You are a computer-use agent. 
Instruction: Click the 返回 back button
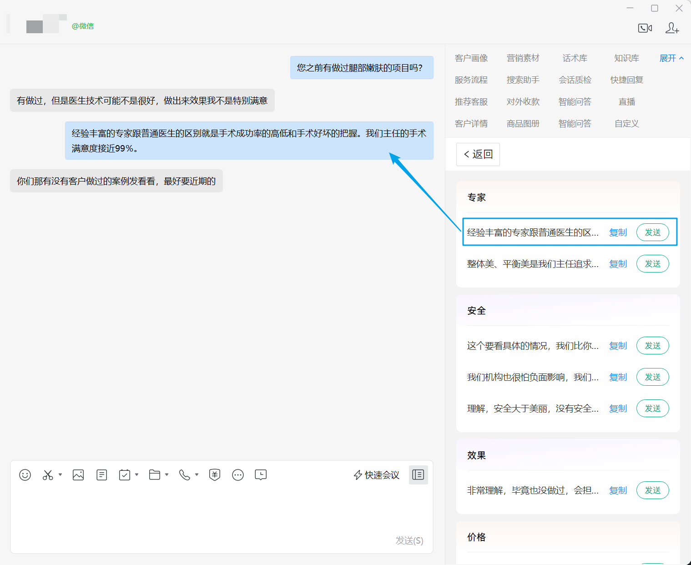[x=478, y=154]
